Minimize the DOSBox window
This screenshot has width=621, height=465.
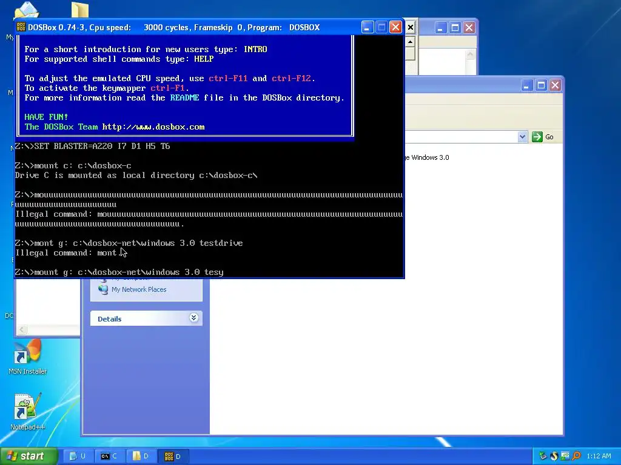(x=367, y=27)
